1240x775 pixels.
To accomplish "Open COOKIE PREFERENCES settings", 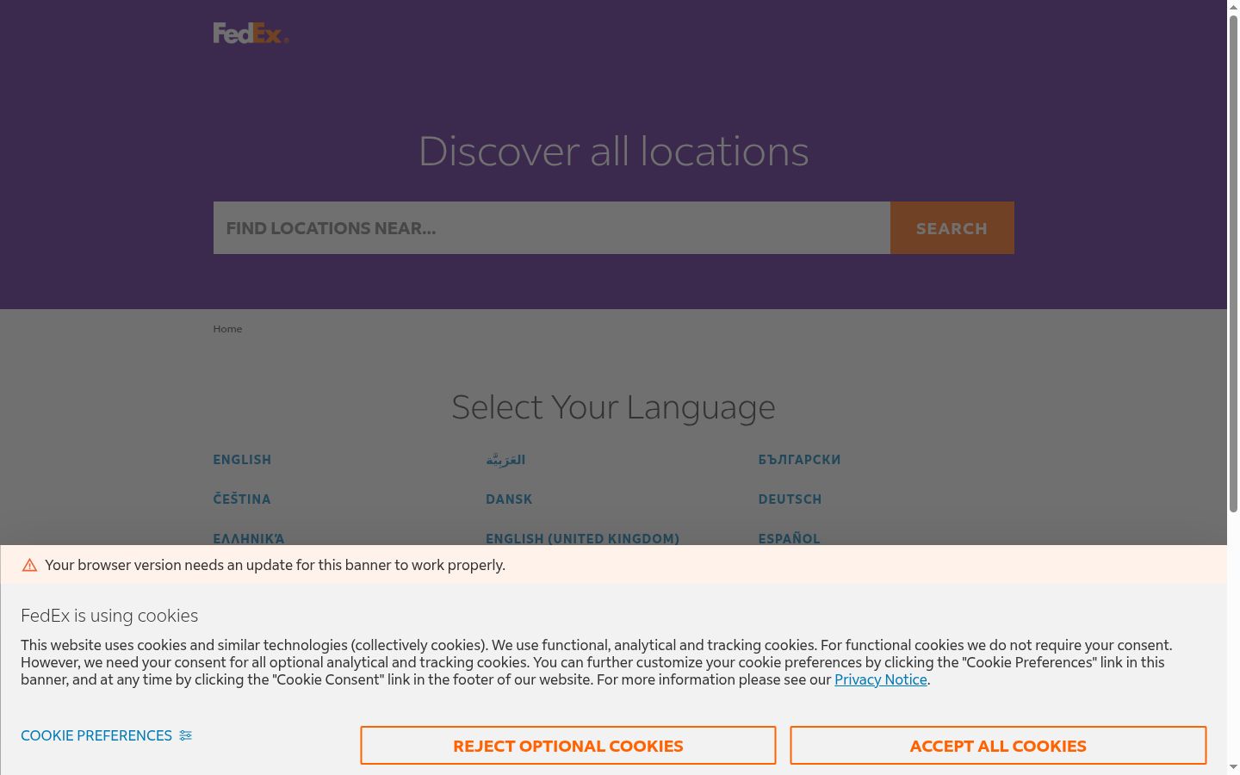I will point(96,735).
